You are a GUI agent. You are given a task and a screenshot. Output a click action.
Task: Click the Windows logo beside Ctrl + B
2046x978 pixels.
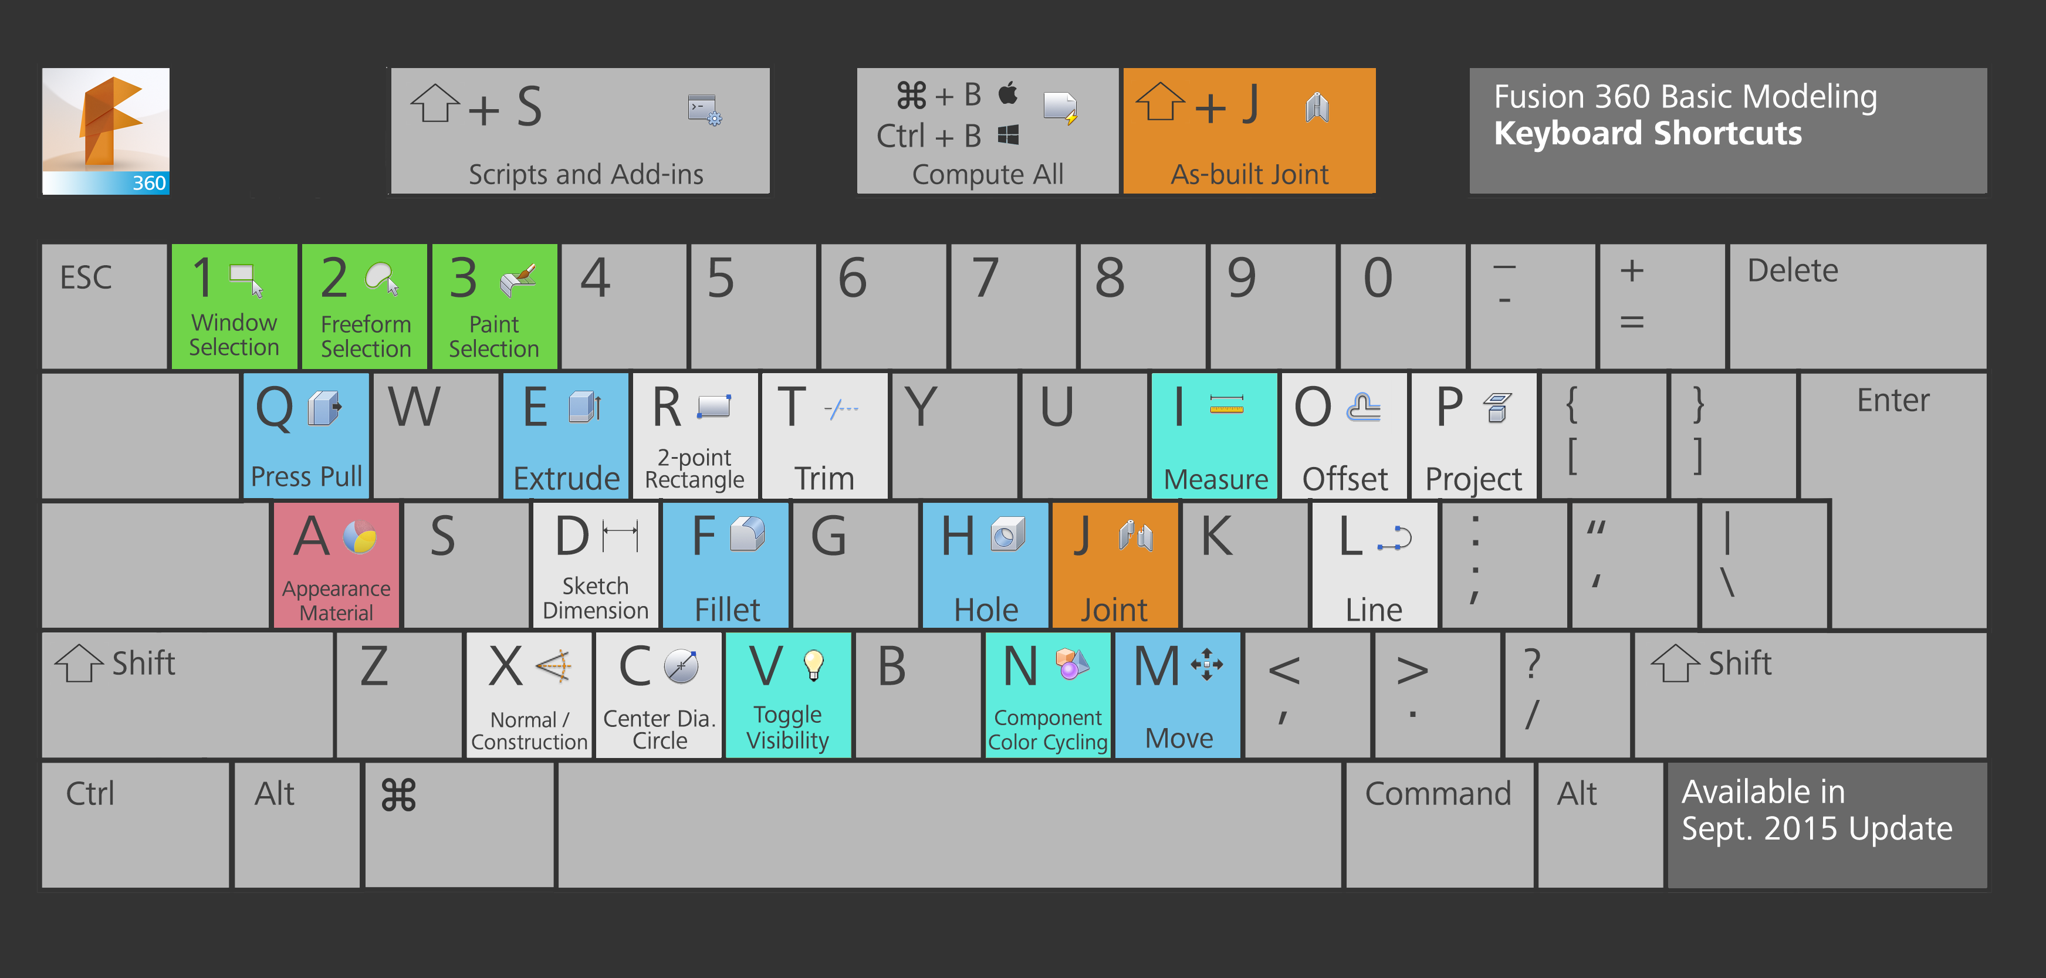tap(1008, 135)
